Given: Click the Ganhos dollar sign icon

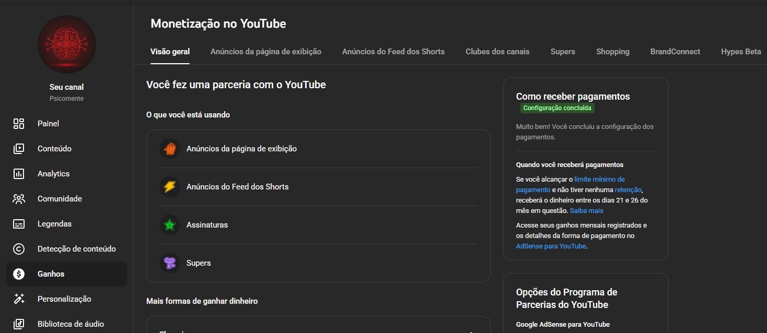Looking at the screenshot, I should coord(19,274).
